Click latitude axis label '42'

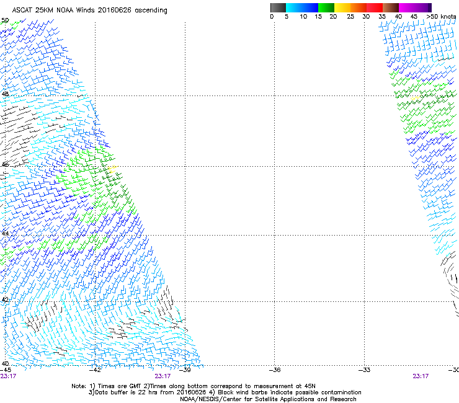pos(5,299)
